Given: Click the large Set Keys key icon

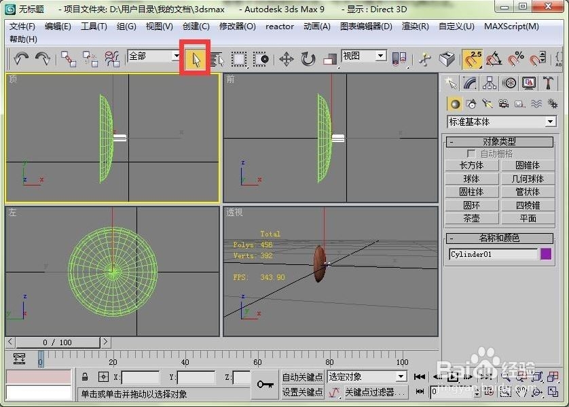Looking at the screenshot, I should pyautogui.click(x=265, y=384).
